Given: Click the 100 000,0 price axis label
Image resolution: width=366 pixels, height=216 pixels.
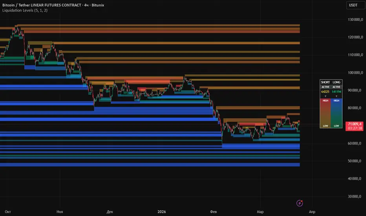Looking at the screenshot, I should pos(355,73).
